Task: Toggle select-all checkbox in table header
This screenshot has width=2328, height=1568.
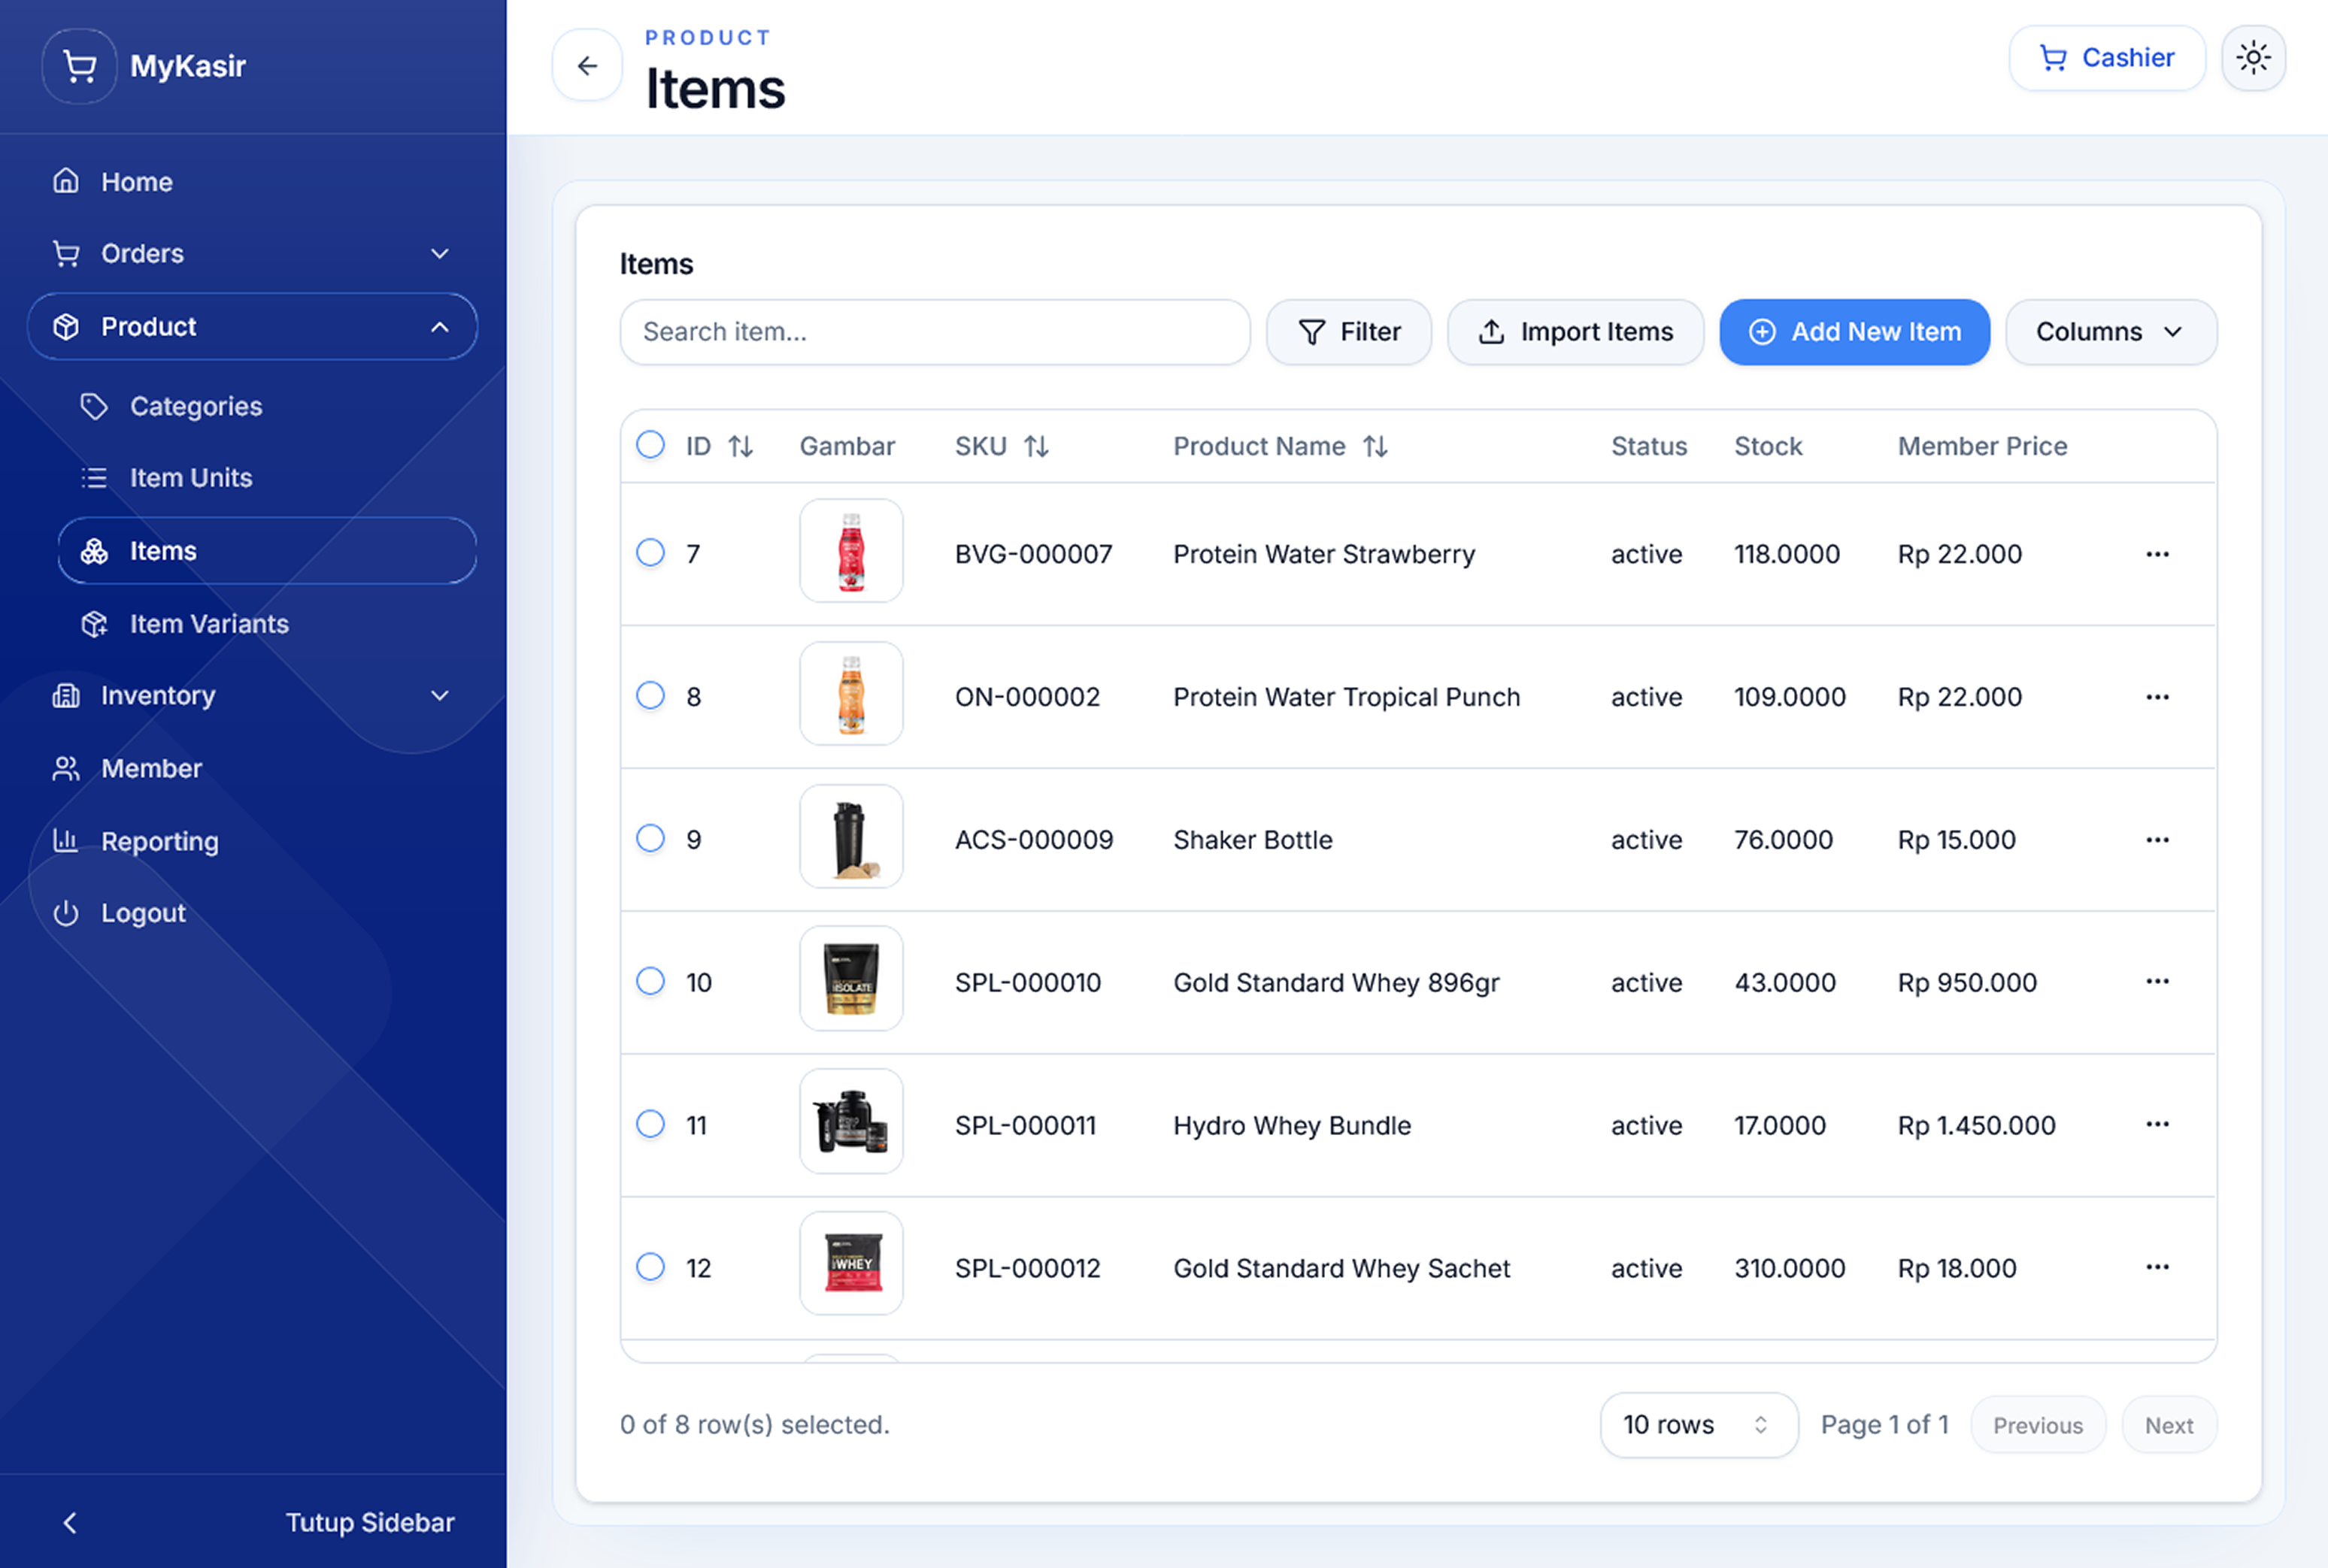Action: [x=650, y=445]
